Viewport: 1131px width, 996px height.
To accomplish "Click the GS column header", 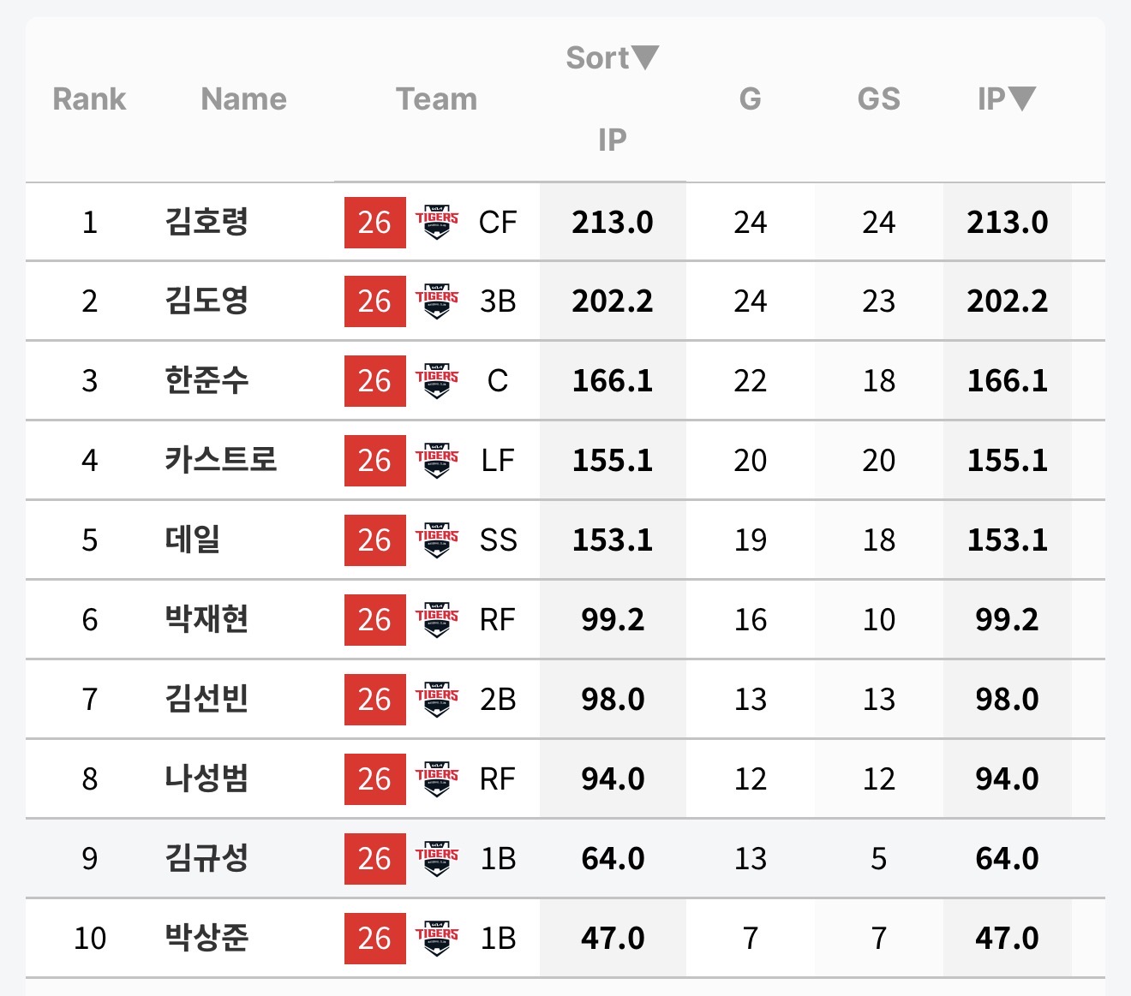I will pyautogui.click(x=878, y=98).
